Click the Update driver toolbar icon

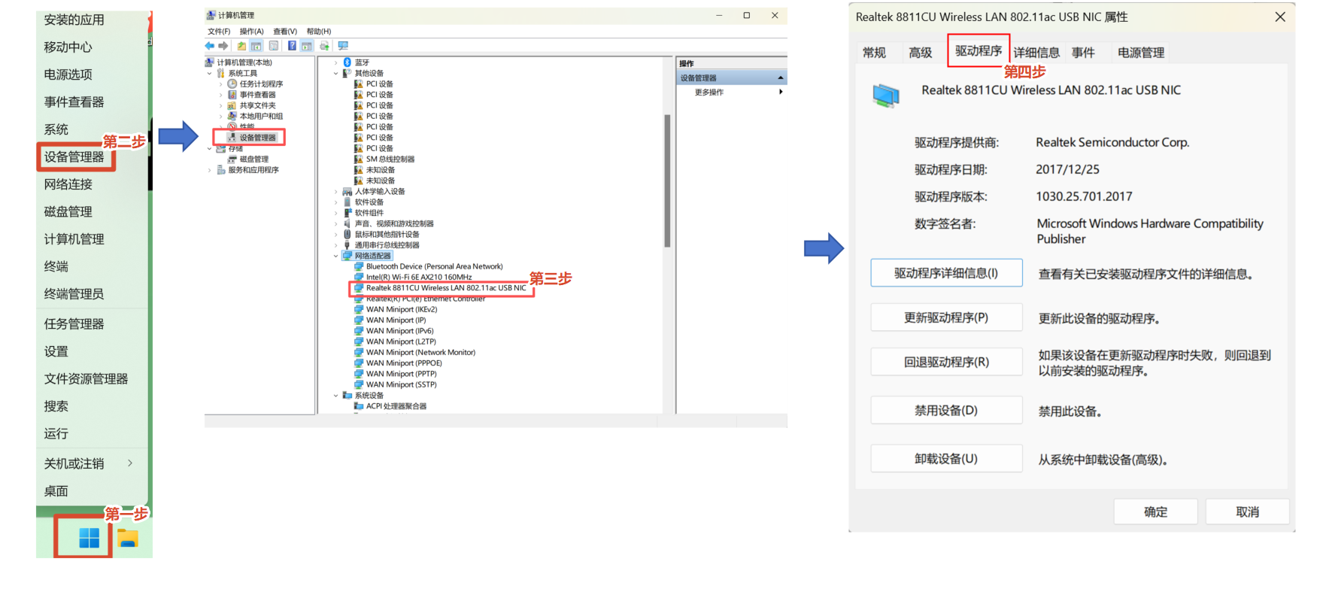click(x=324, y=46)
